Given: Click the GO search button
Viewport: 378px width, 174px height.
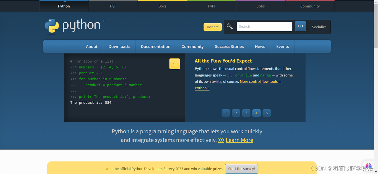Looking at the screenshot, I should [x=300, y=26].
